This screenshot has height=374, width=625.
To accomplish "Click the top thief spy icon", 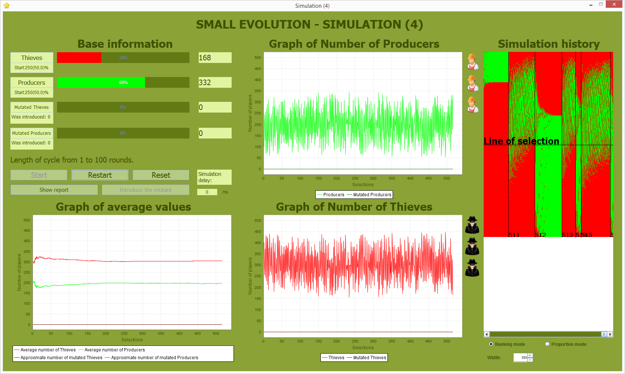I will (x=472, y=225).
